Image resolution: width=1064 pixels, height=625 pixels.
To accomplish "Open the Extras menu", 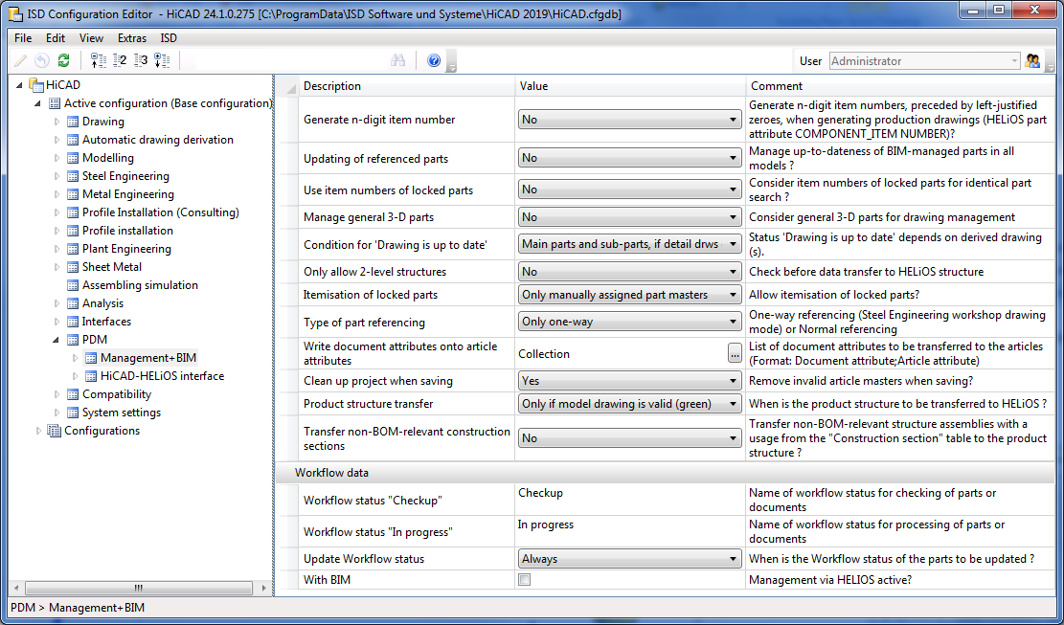I will (132, 38).
